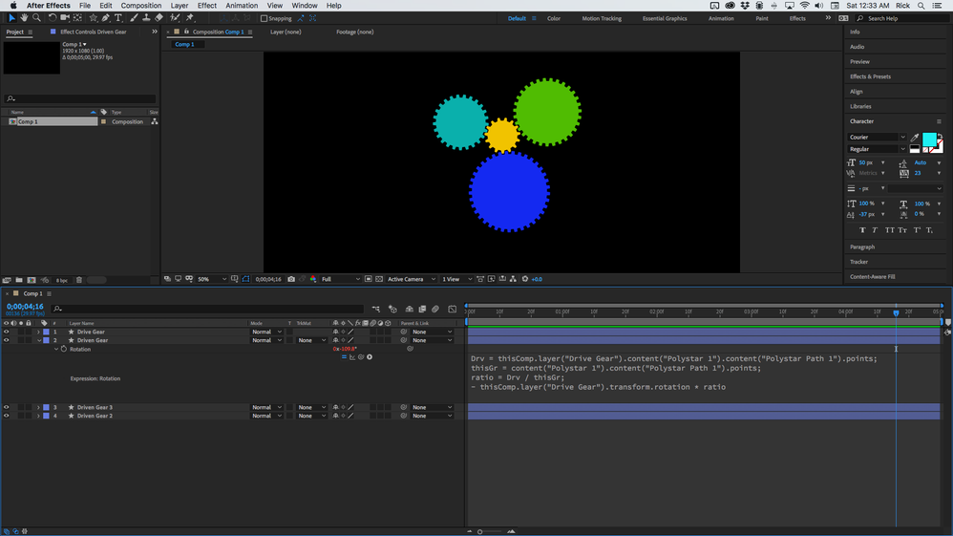Take a snapshot with the camera icon
Image resolution: width=953 pixels, height=536 pixels.
click(291, 279)
